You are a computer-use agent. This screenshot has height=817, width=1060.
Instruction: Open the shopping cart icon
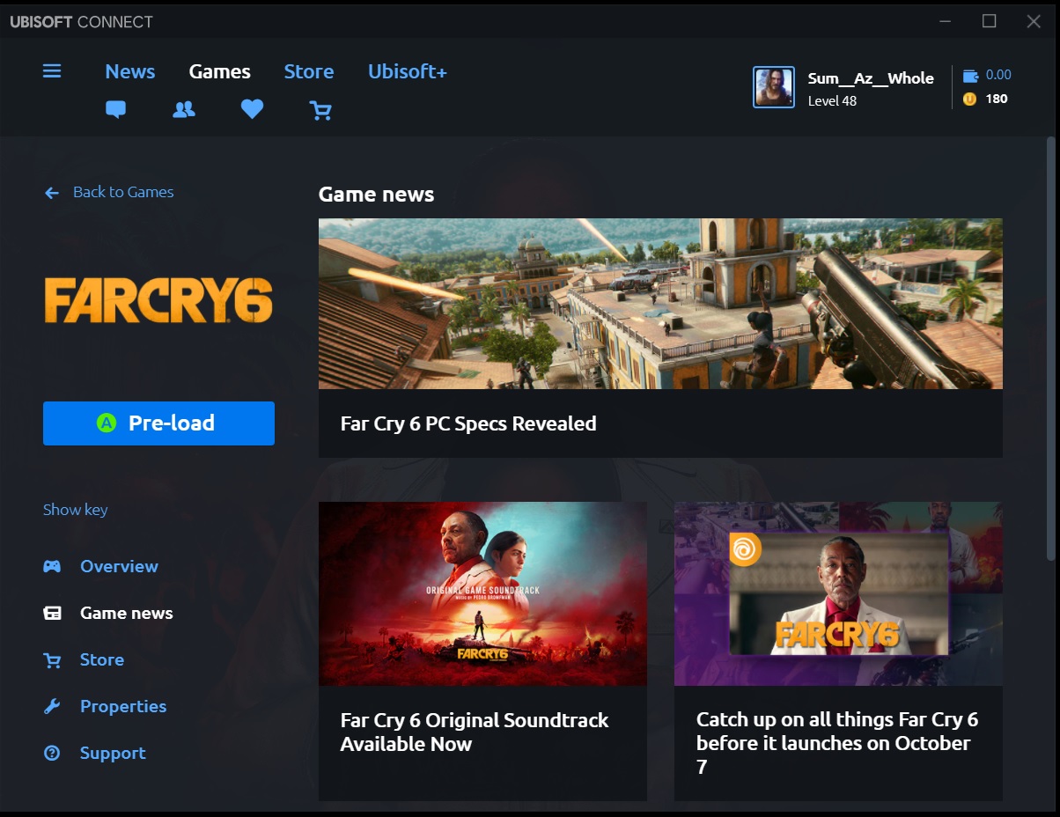coord(320,110)
